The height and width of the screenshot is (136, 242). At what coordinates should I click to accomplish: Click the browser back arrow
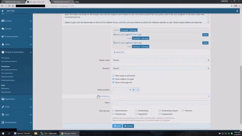click(2, 6)
